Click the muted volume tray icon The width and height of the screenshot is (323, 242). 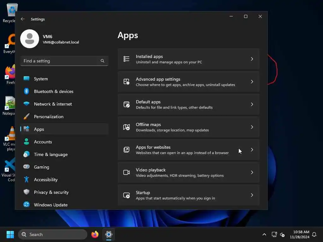pyautogui.click(x=282, y=234)
